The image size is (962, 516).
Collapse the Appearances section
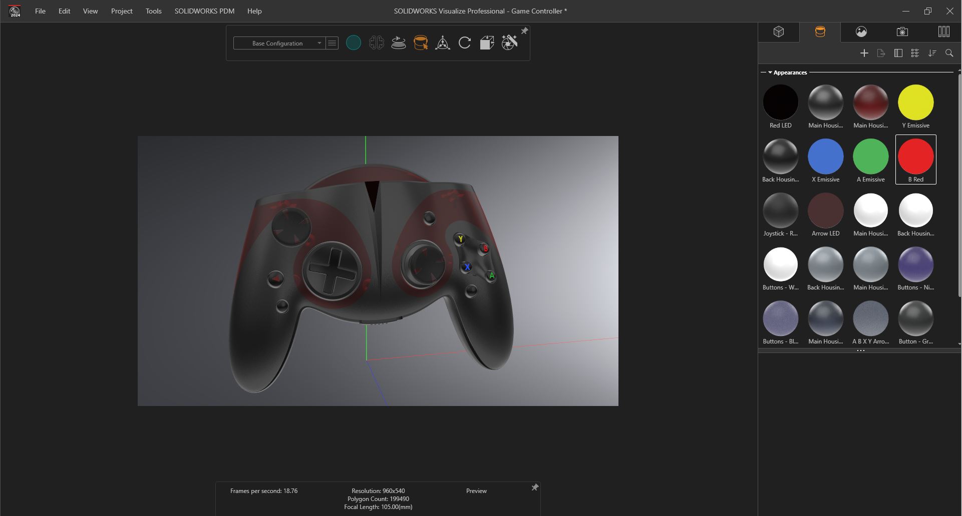pos(770,72)
